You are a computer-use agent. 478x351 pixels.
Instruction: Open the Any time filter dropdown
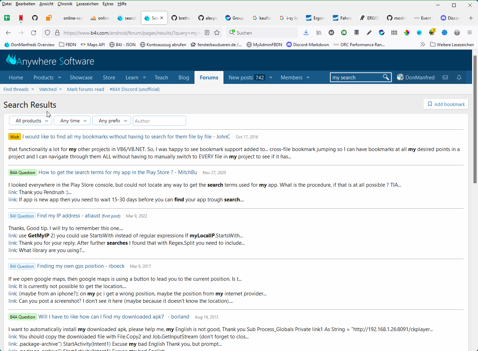[x=72, y=120]
